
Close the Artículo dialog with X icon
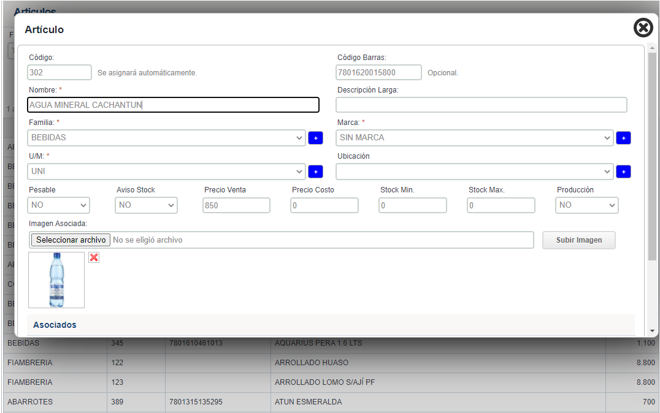pyautogui.click(x=643, y=28)
